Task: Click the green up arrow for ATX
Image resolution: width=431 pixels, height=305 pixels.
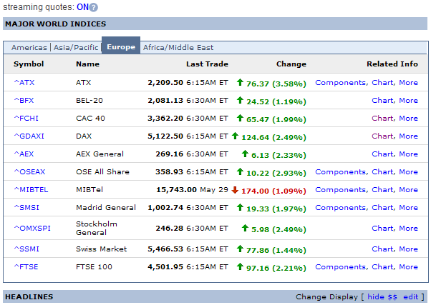Action: point(240,82)
